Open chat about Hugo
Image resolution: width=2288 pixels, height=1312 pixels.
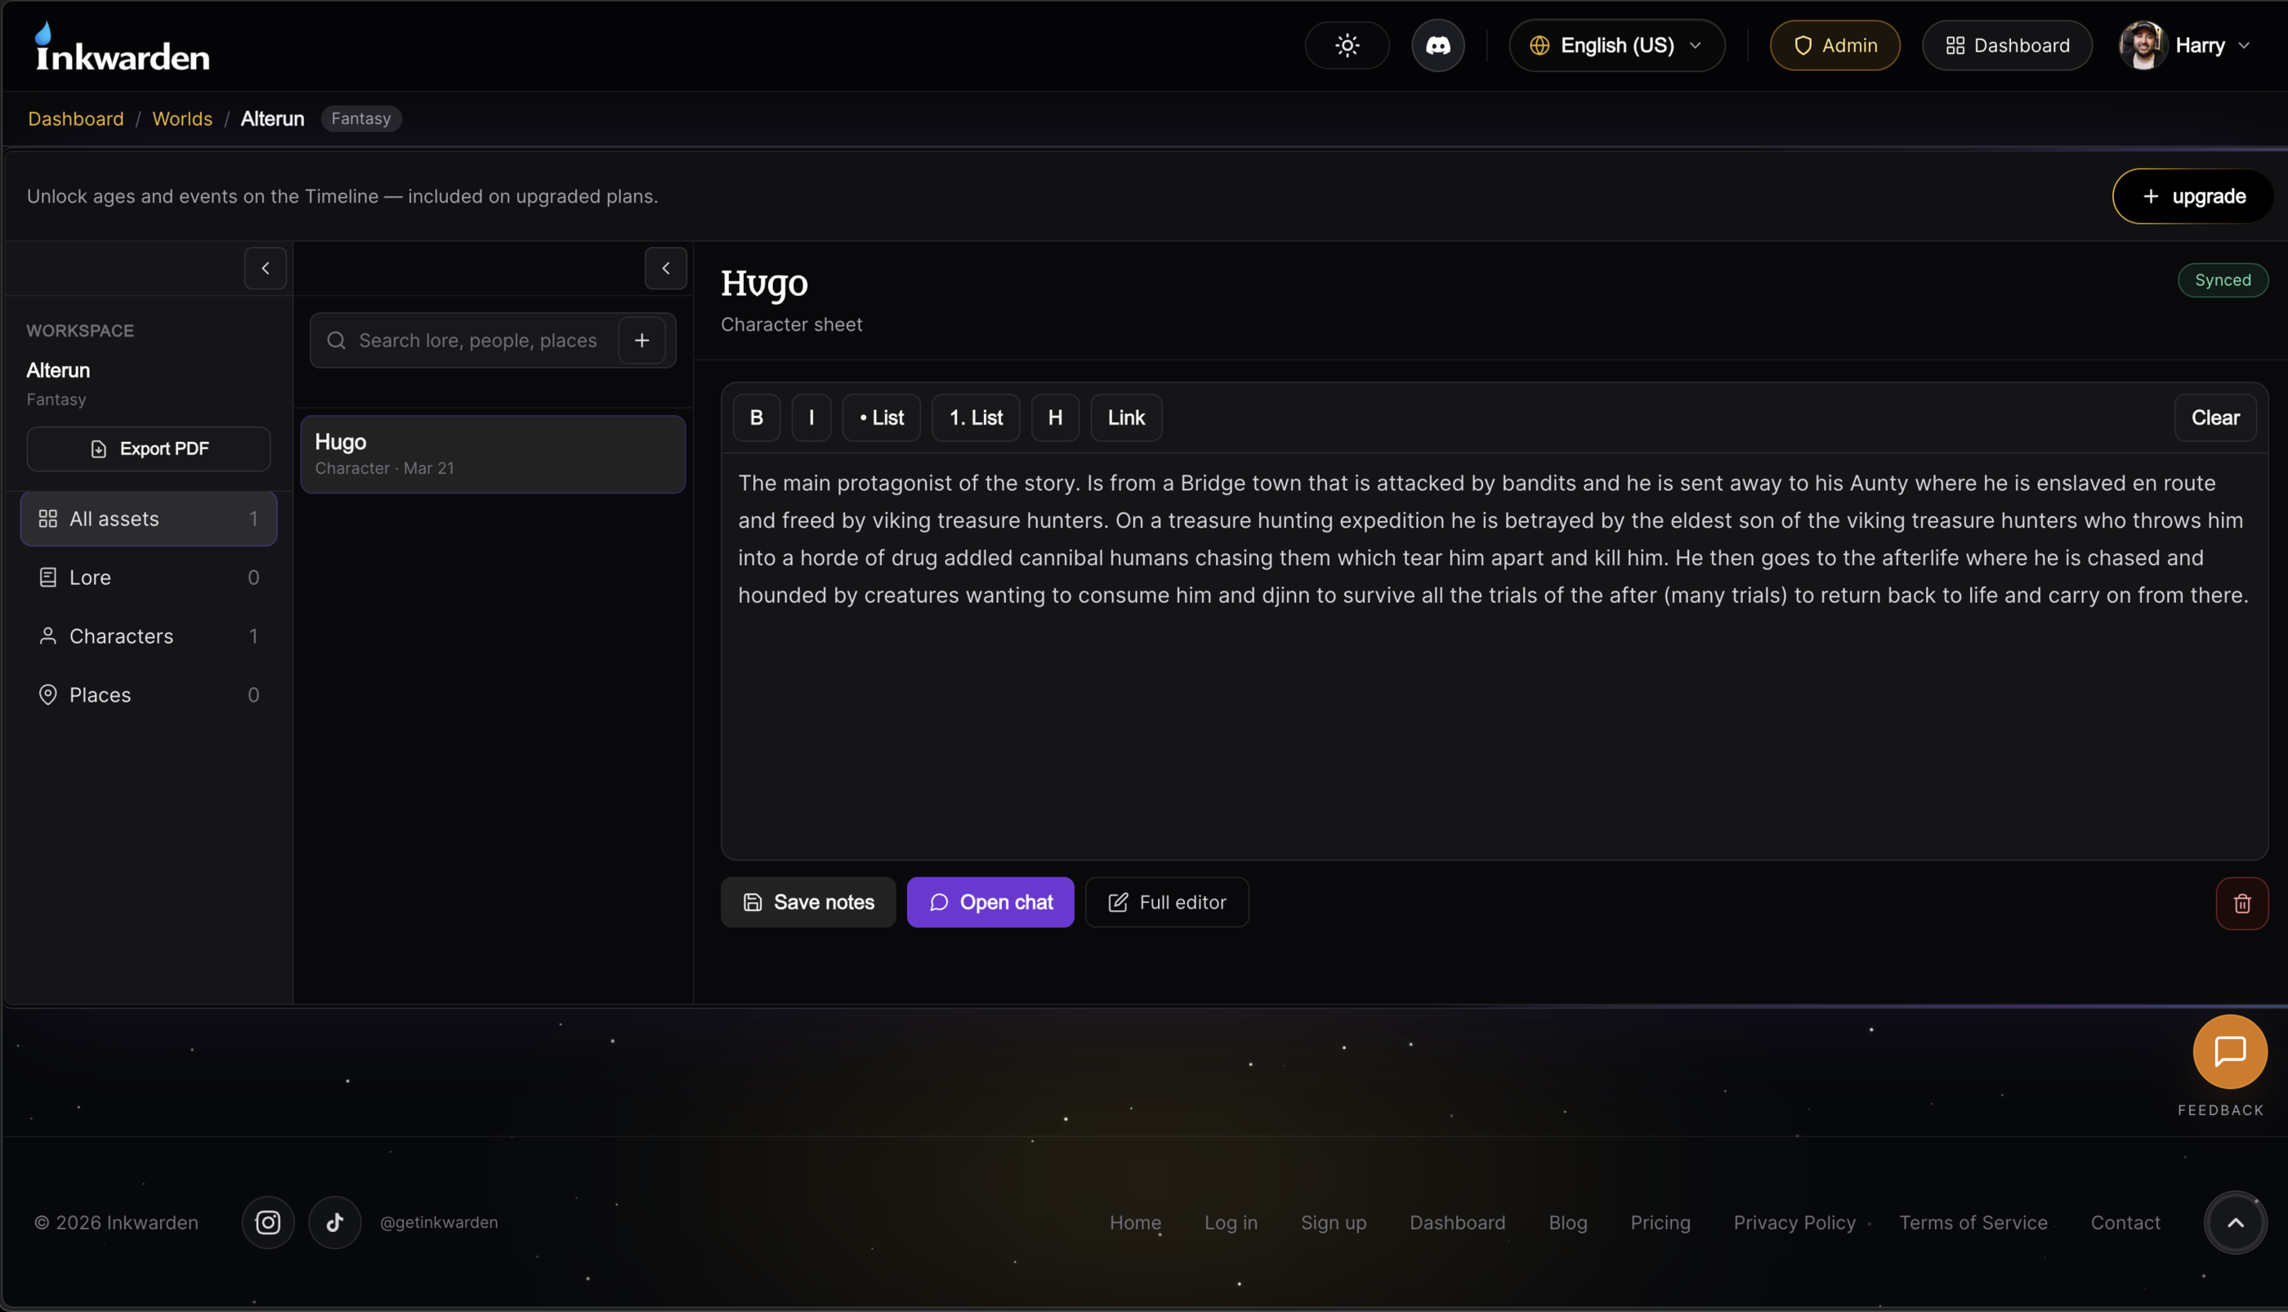point(990,902)
